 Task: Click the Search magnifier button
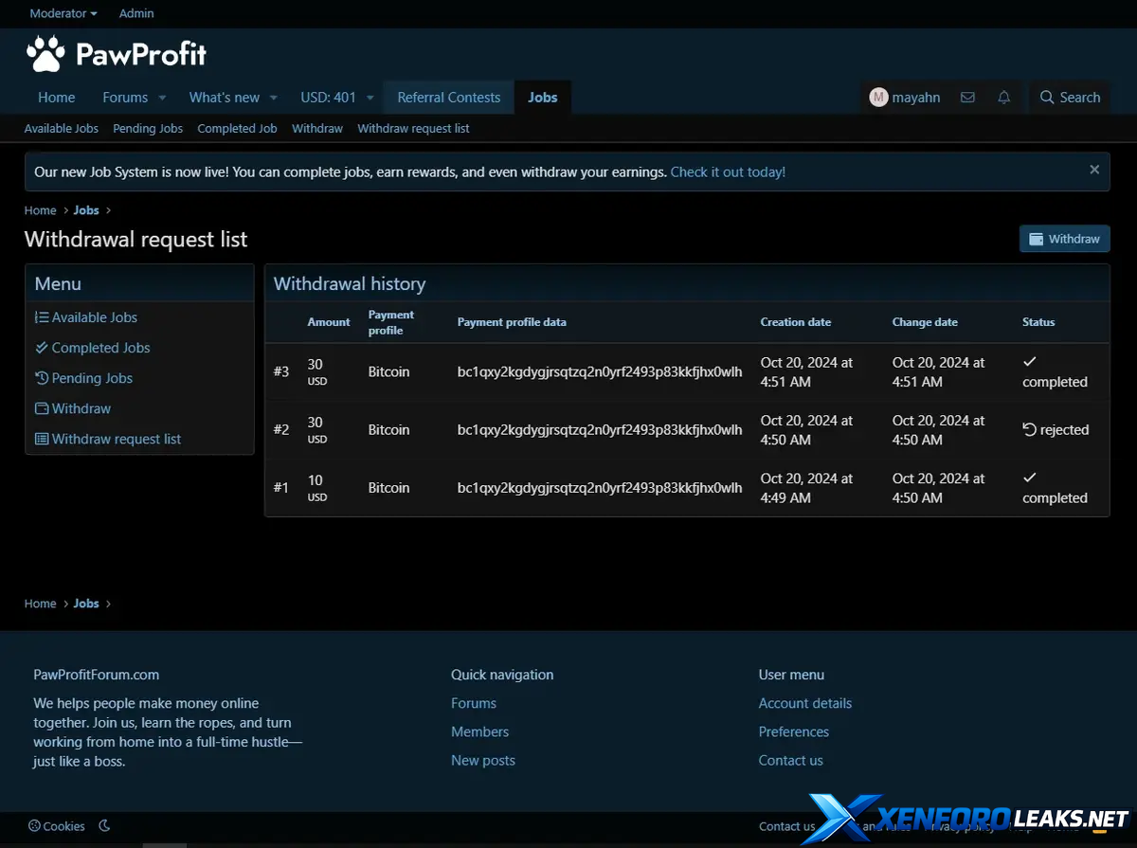(1070, 98)
